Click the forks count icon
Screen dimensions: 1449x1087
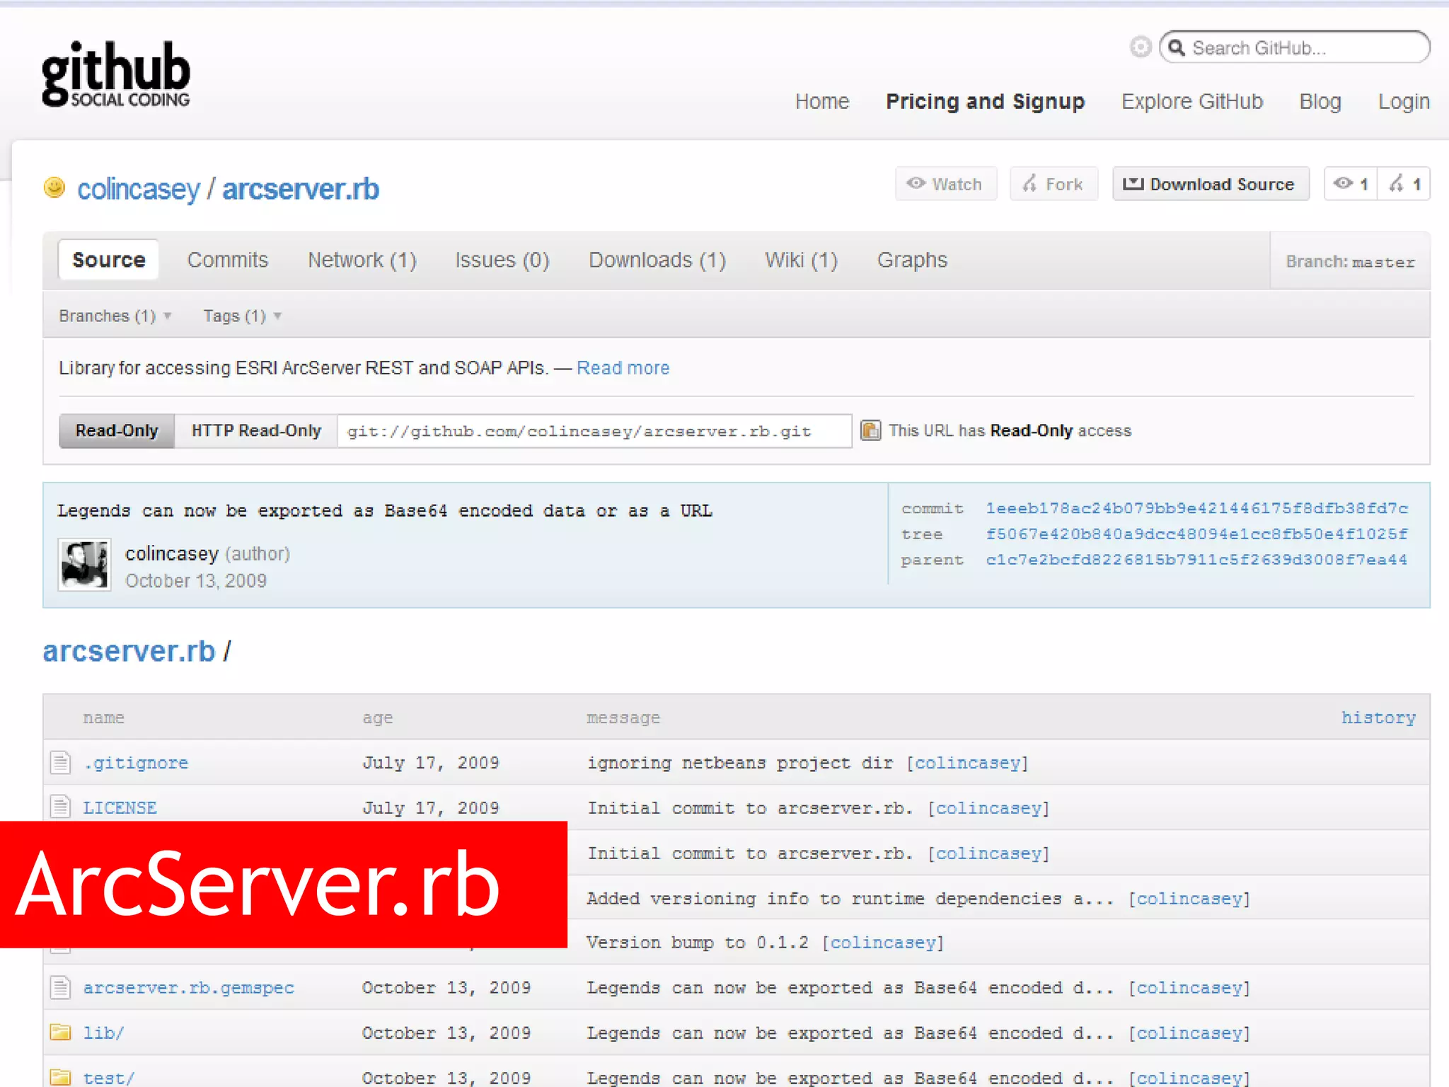(1397, 184)
